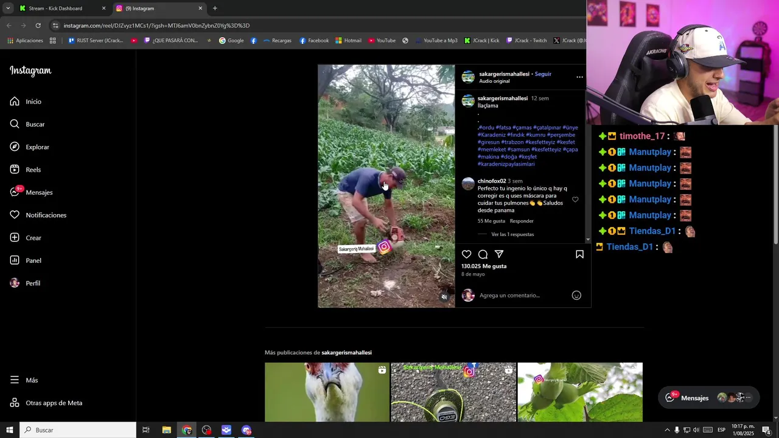779x438 pixels.
Task: Click Responder under chinofox02 comment
Action: [x=522, y=221]
